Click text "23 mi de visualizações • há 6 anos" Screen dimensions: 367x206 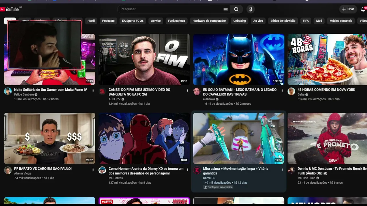click(x=320, y=183)
